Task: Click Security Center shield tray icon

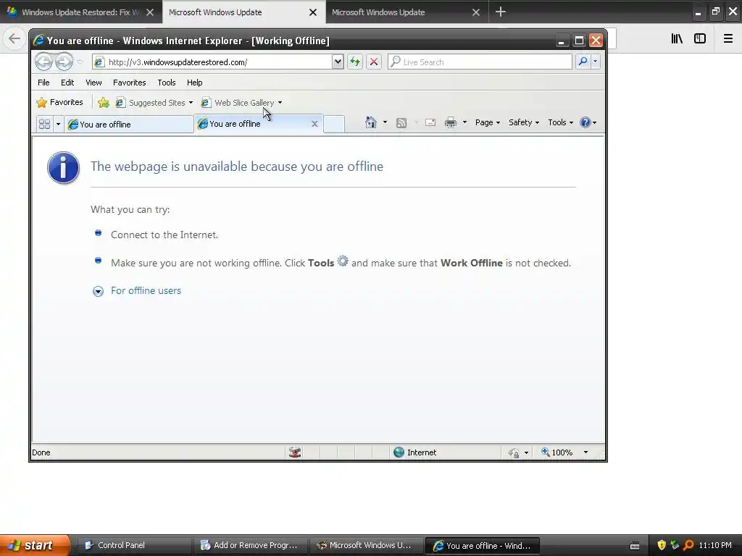Action: coord(662,545)
